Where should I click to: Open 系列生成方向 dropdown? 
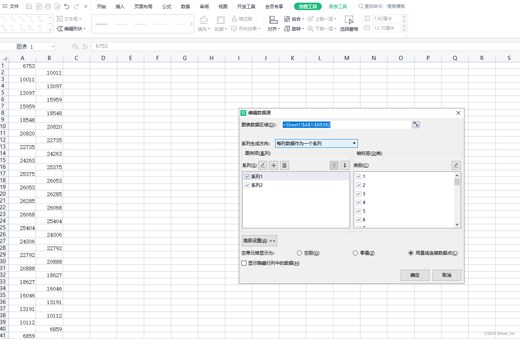(317, 143)
